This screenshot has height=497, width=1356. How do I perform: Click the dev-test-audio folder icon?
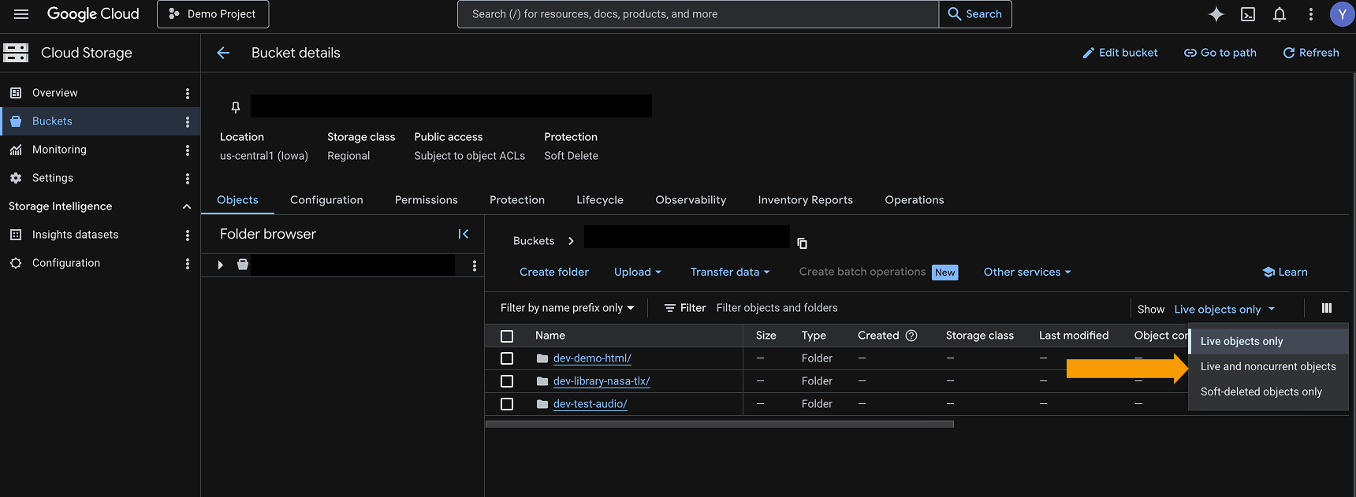click(542, 404)
